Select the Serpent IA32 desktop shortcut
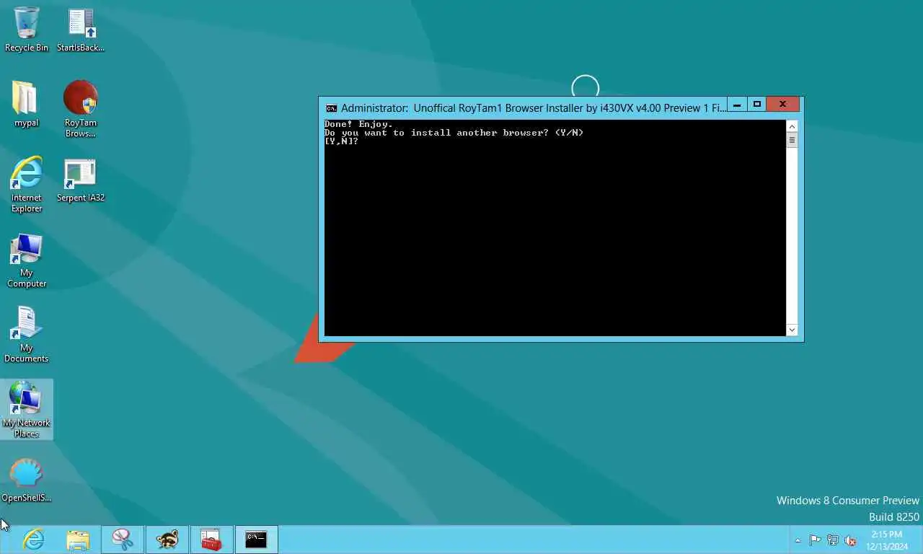 click(81, 180)
